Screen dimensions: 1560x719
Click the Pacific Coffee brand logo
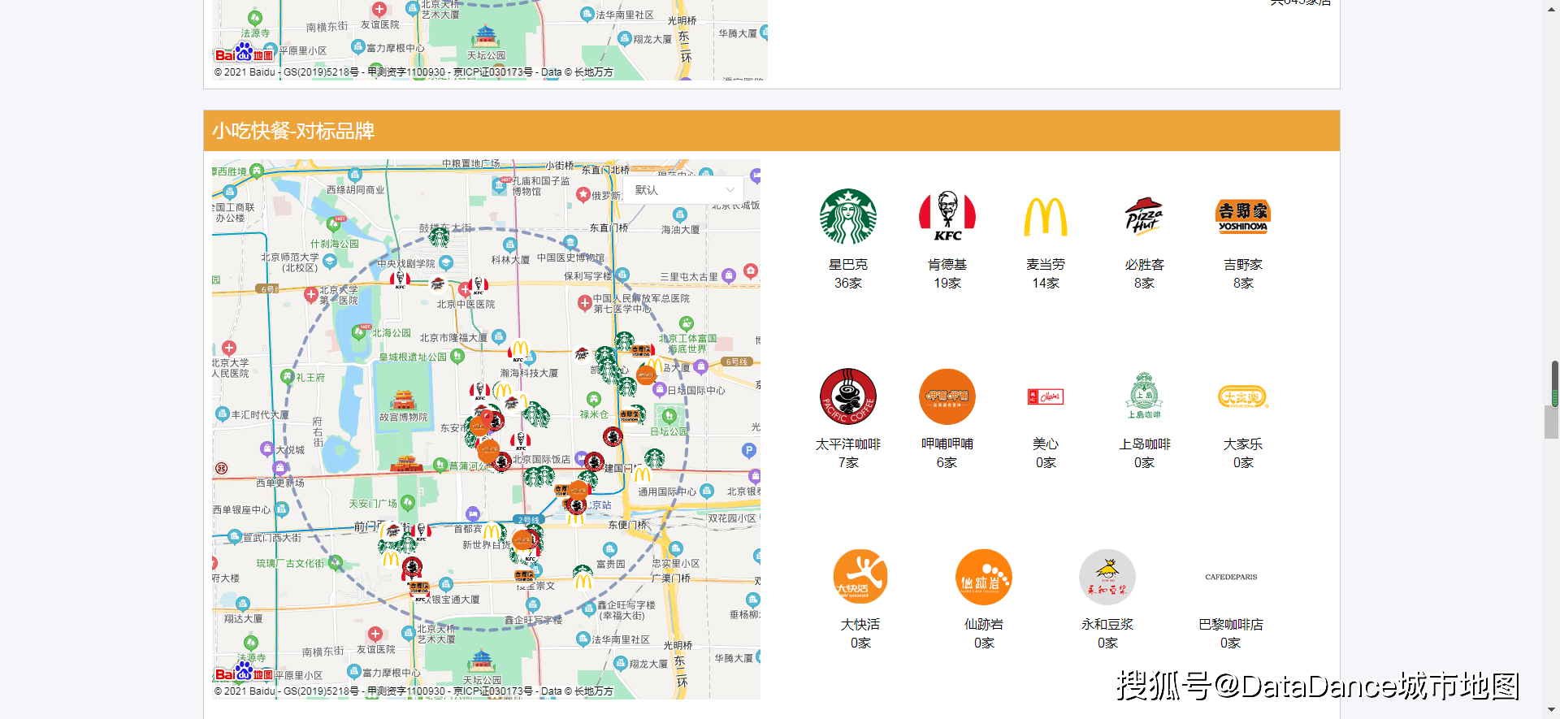point(848,396)
